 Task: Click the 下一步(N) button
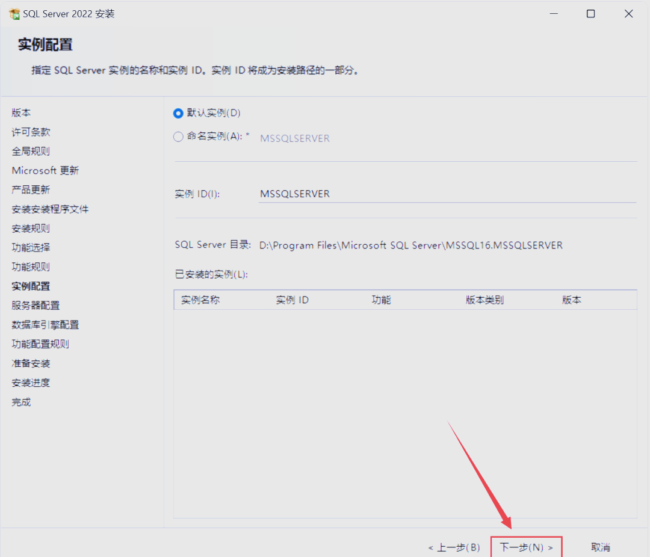pos(526,547)
